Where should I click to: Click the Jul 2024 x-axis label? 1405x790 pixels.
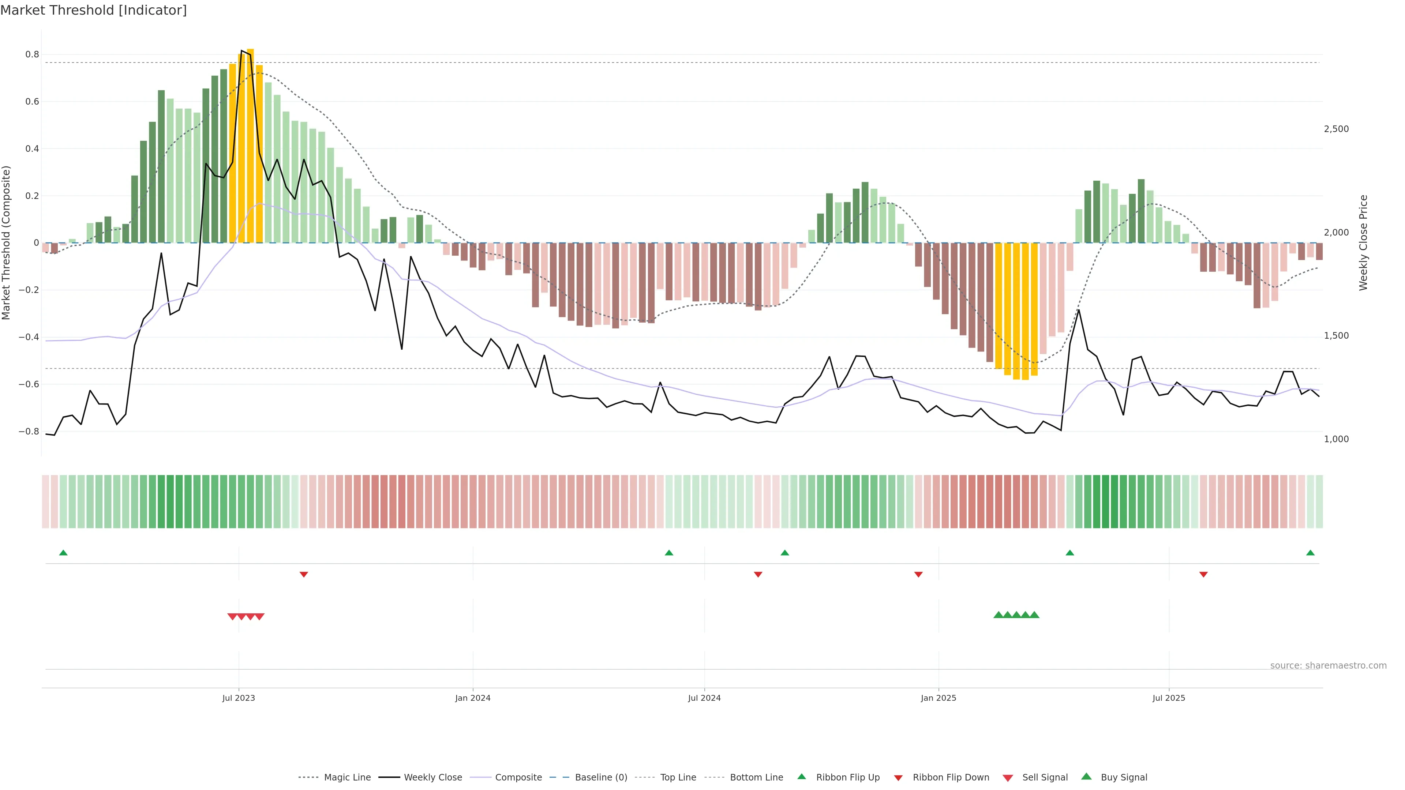704,698
